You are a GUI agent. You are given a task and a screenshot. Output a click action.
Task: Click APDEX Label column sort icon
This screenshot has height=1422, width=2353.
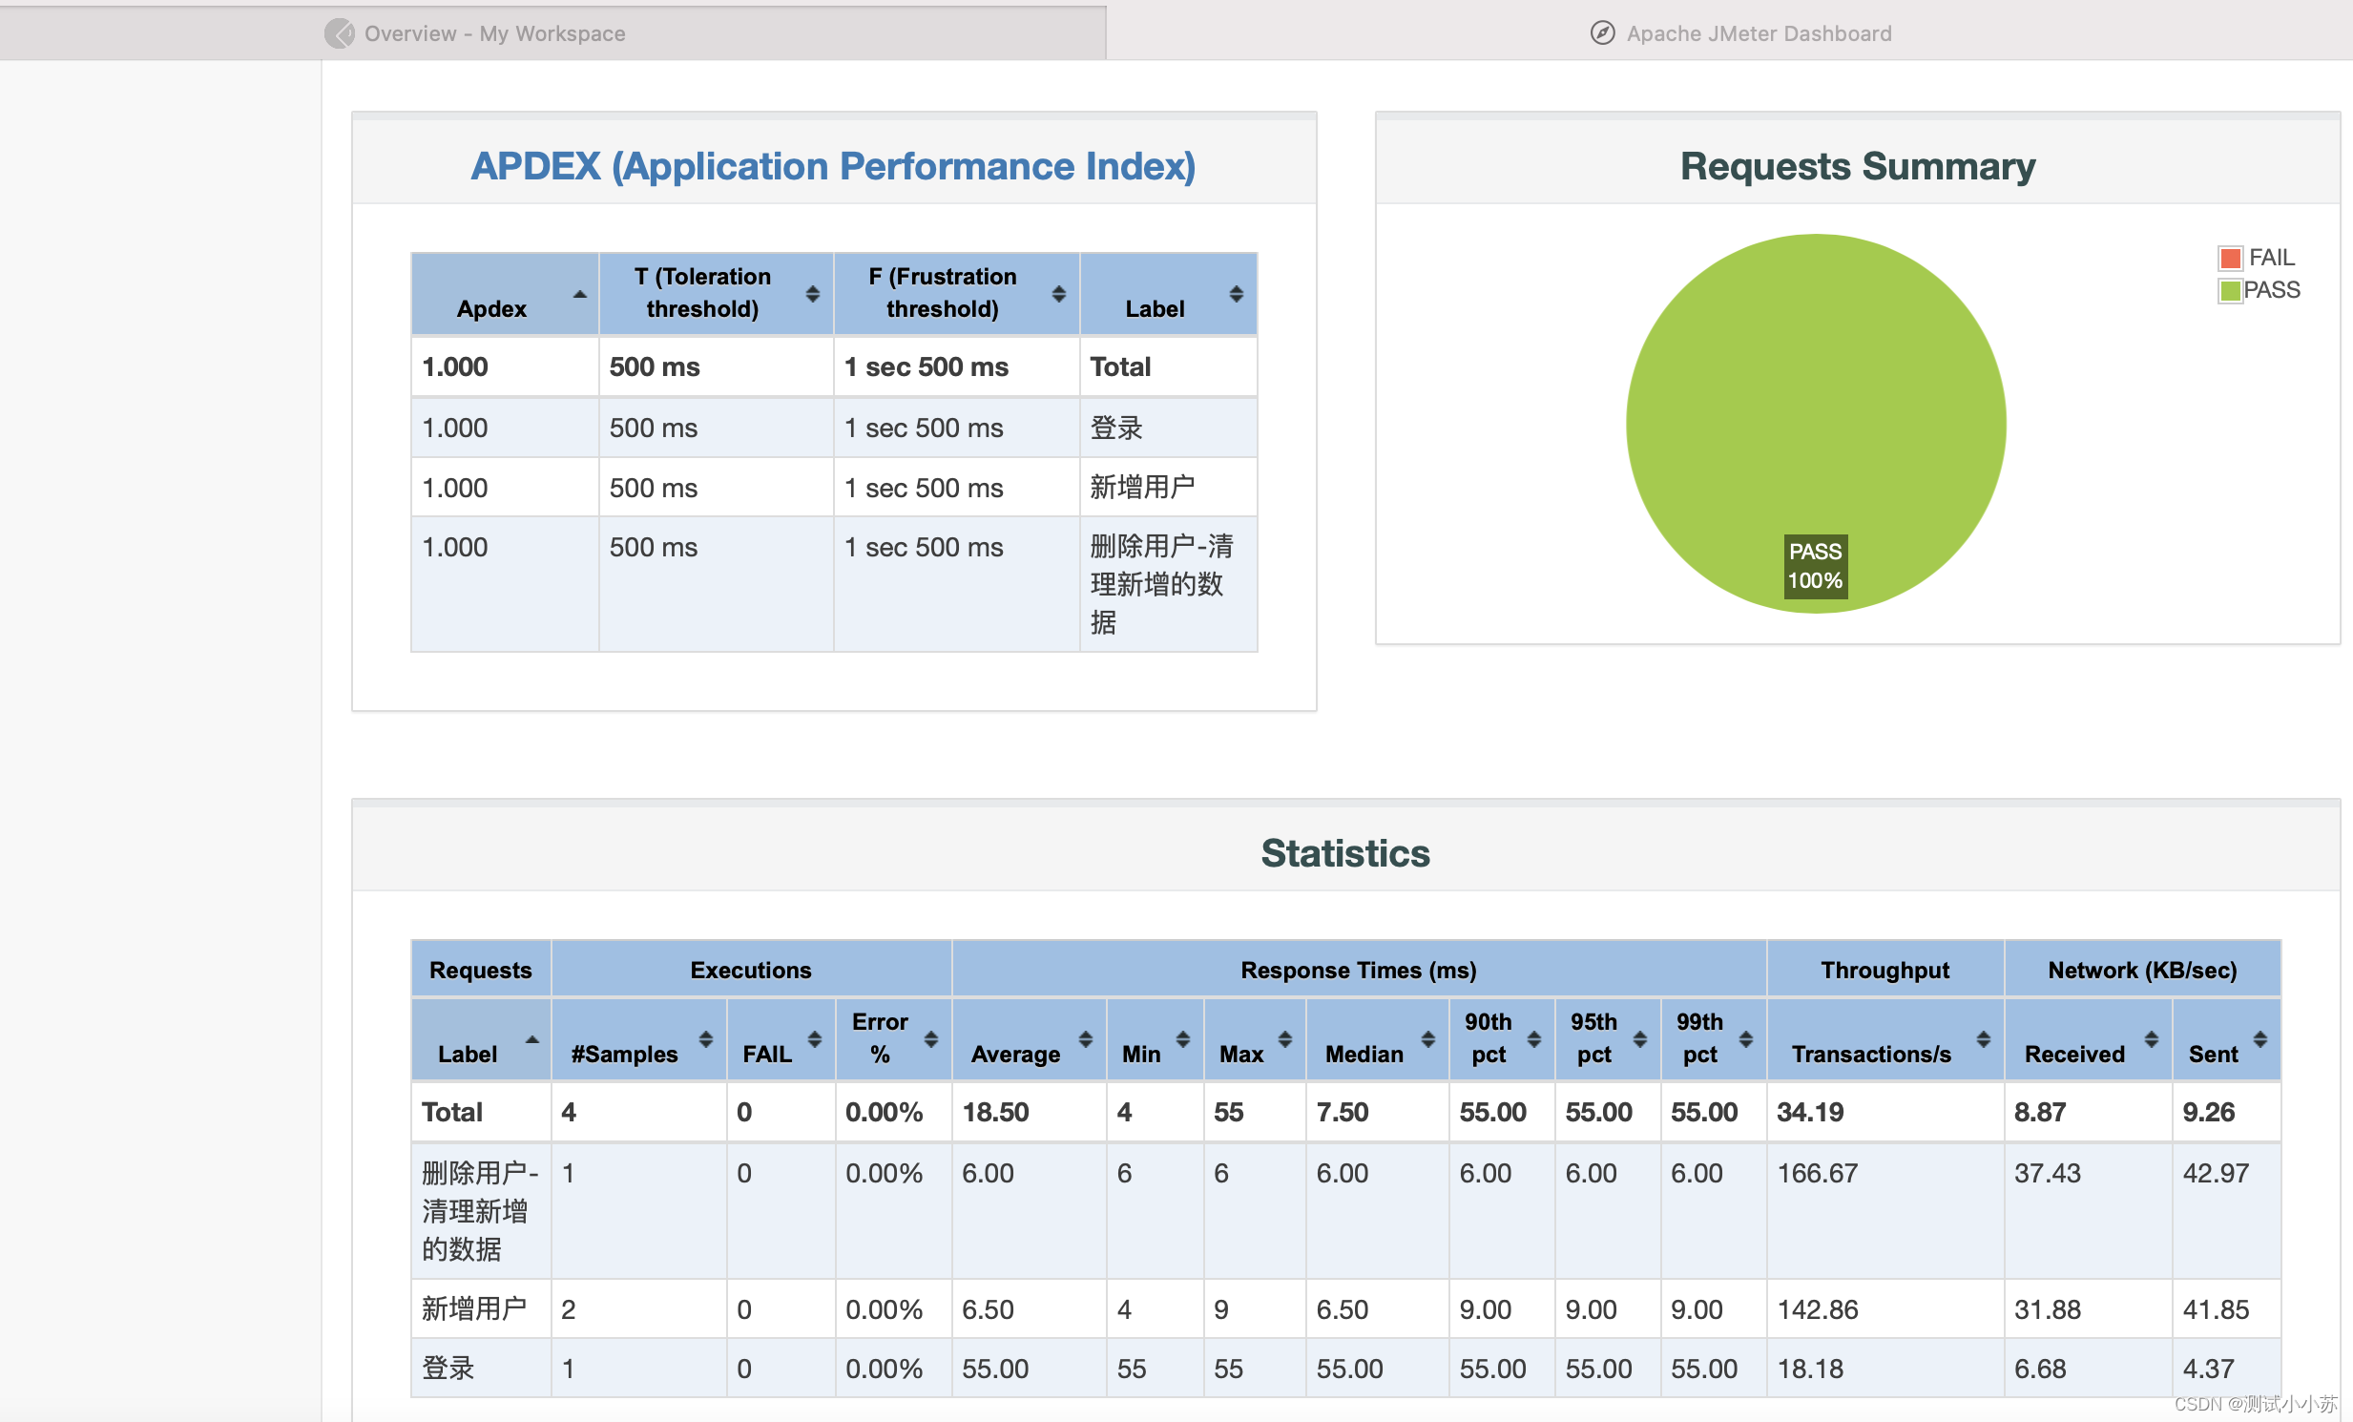1236,294
